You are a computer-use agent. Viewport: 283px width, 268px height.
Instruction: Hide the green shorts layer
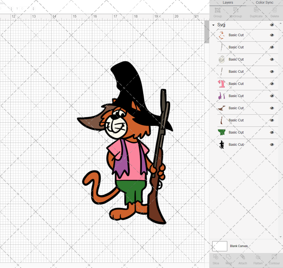point(272,132)
